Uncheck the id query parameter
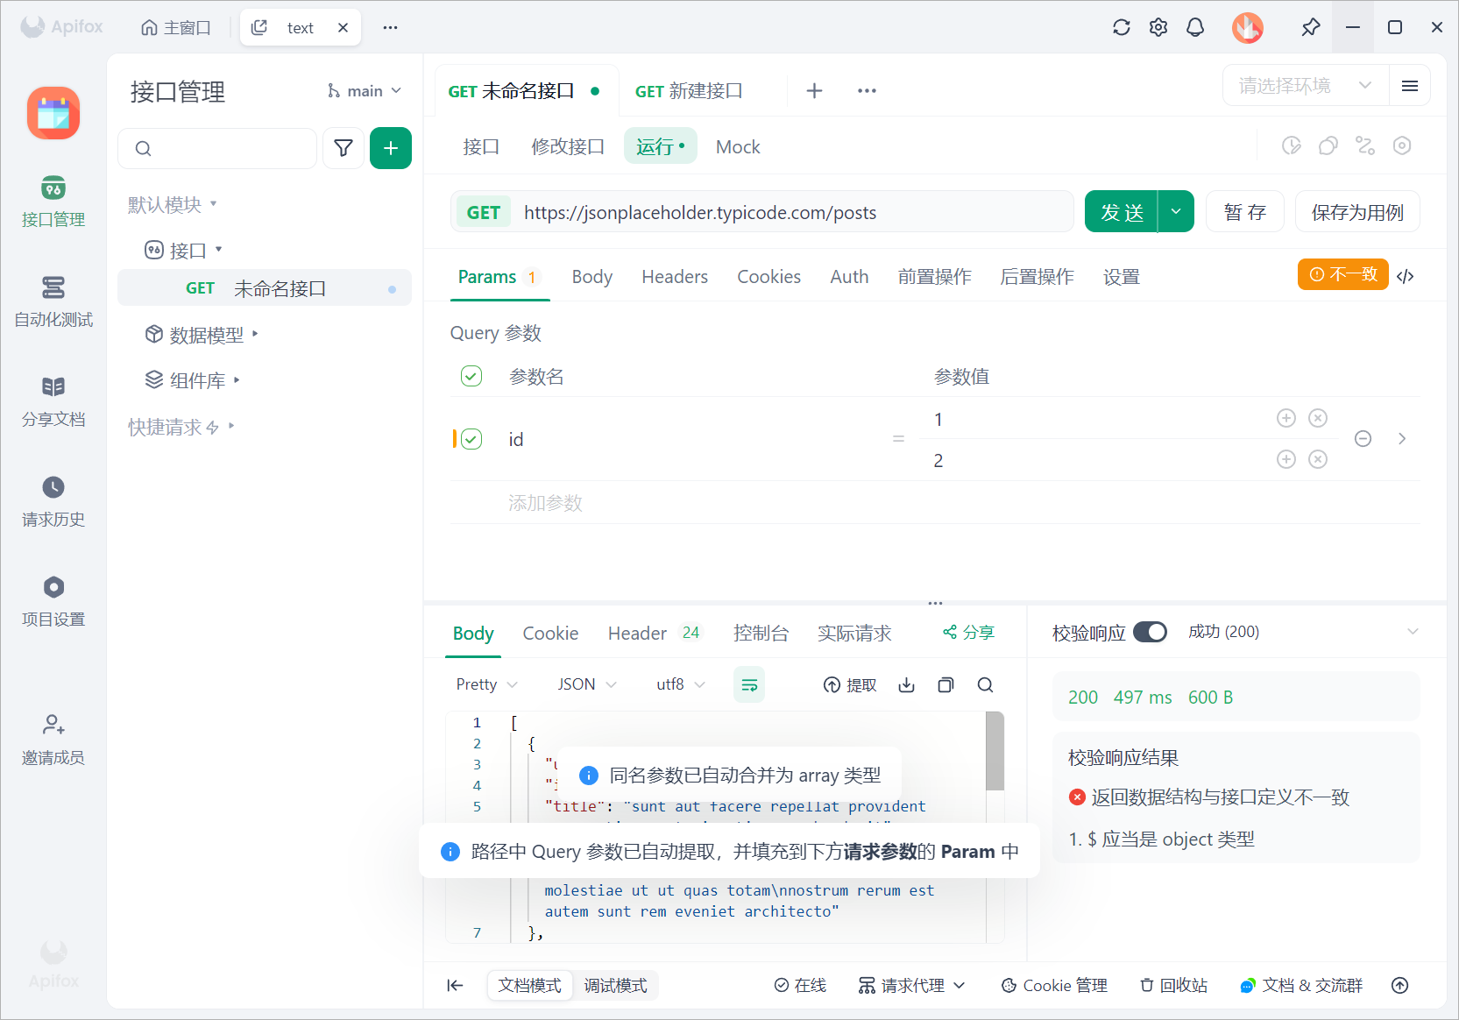This screenshot has width=1459, height=1020. 471,439
